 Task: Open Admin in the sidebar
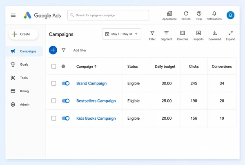(x=20, y=105)
